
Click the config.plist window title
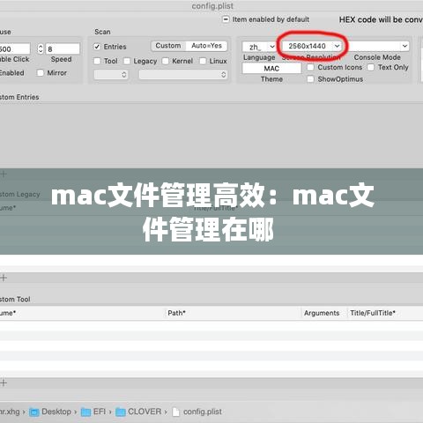coord(212,6)
